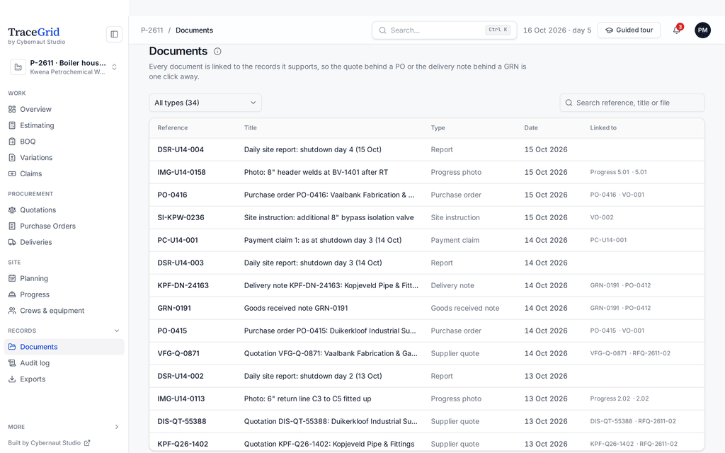725x453 pixels.
Task: Focus the global Search field
Action: 445,30
